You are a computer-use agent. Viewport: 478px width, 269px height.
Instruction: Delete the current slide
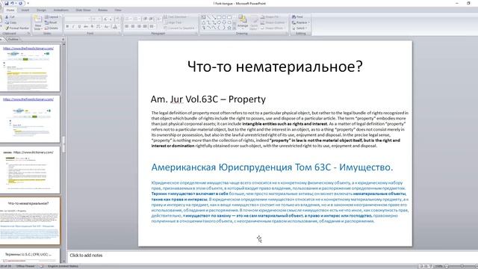click(51, 28)
